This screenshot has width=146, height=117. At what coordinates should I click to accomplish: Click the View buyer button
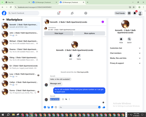click(59, 33)
